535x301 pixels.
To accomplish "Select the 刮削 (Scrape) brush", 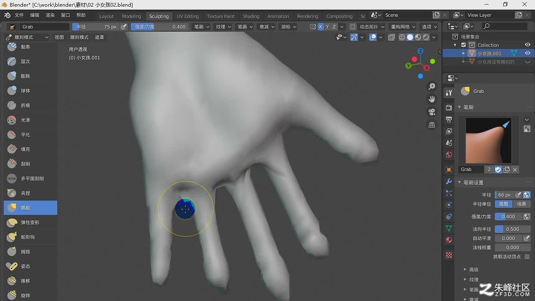I will coord(30,164).
